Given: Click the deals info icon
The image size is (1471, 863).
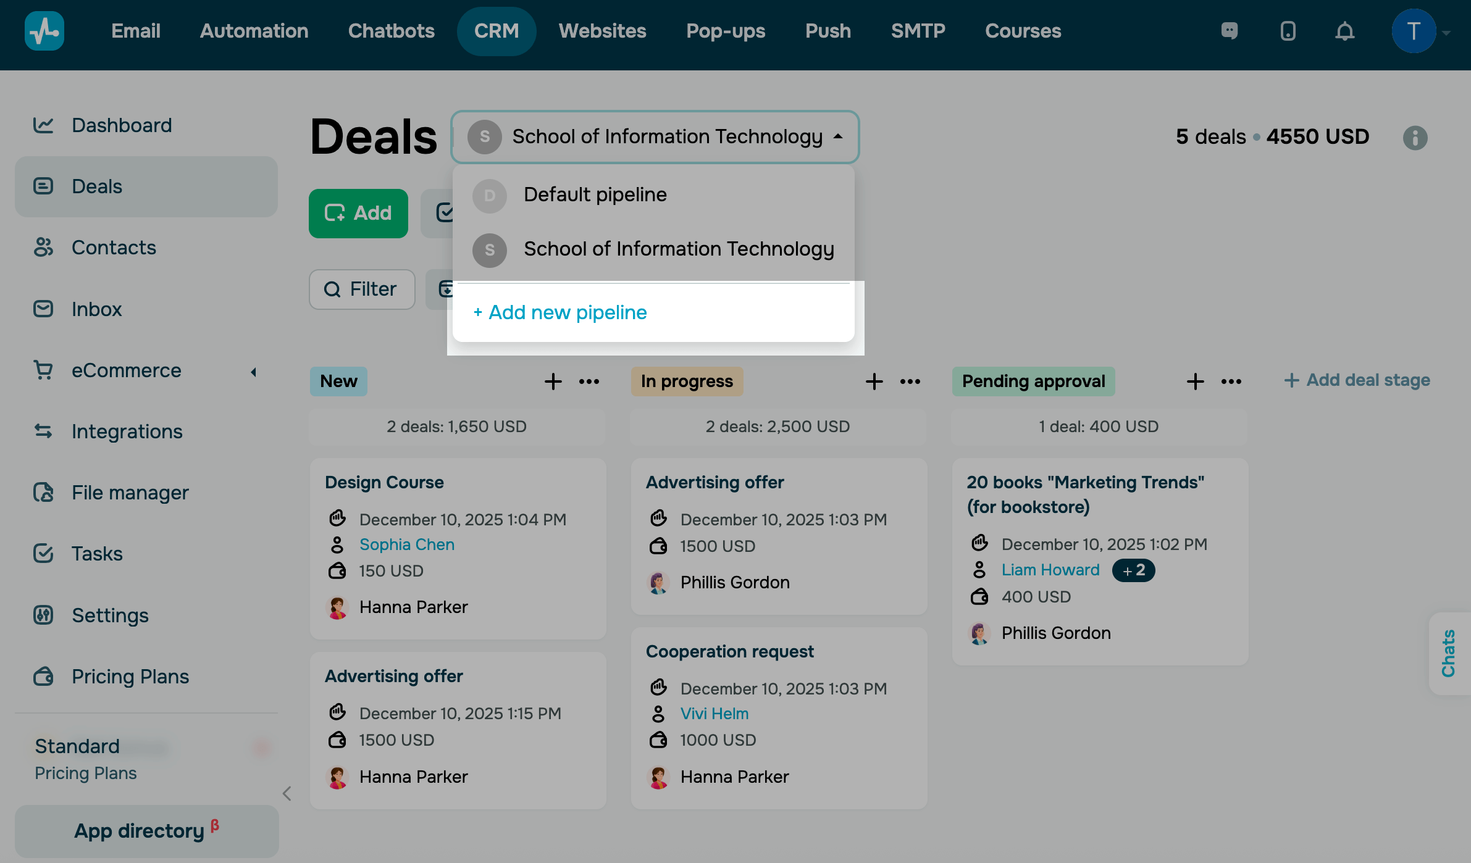Looking at the screenshot, I should pyautogui.click(x=1415, y=138).
